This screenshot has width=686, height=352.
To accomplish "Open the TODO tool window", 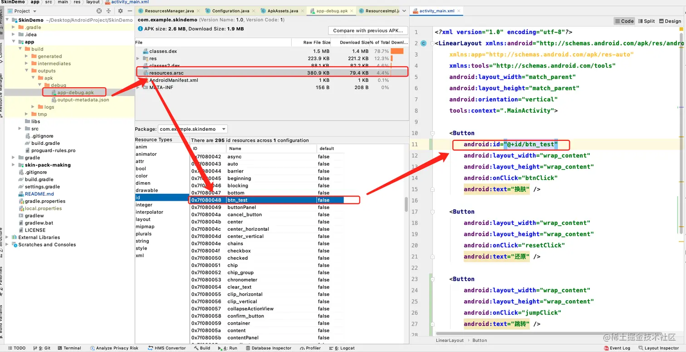I will [x=17, y=348].
